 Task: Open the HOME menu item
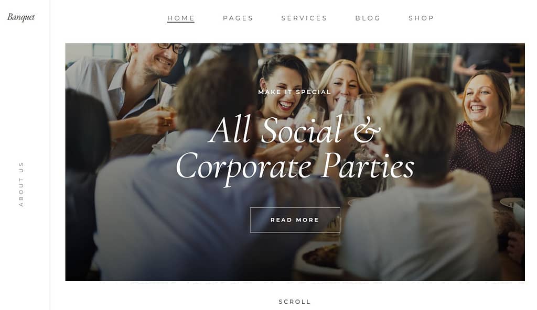181,18
